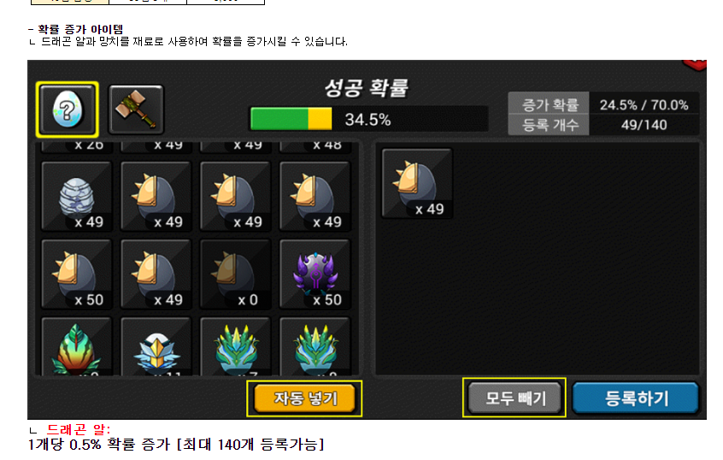This screenshot has height=460, width=723.
Task: Select the blue-white crystal winged egg
Action: 156,346
